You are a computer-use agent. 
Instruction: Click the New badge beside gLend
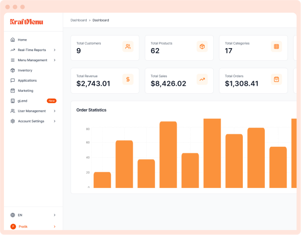tap(52, 101)
